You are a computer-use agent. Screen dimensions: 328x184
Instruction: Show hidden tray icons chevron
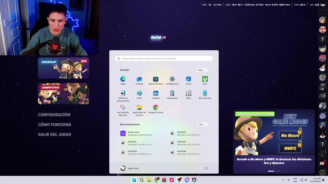283,180
